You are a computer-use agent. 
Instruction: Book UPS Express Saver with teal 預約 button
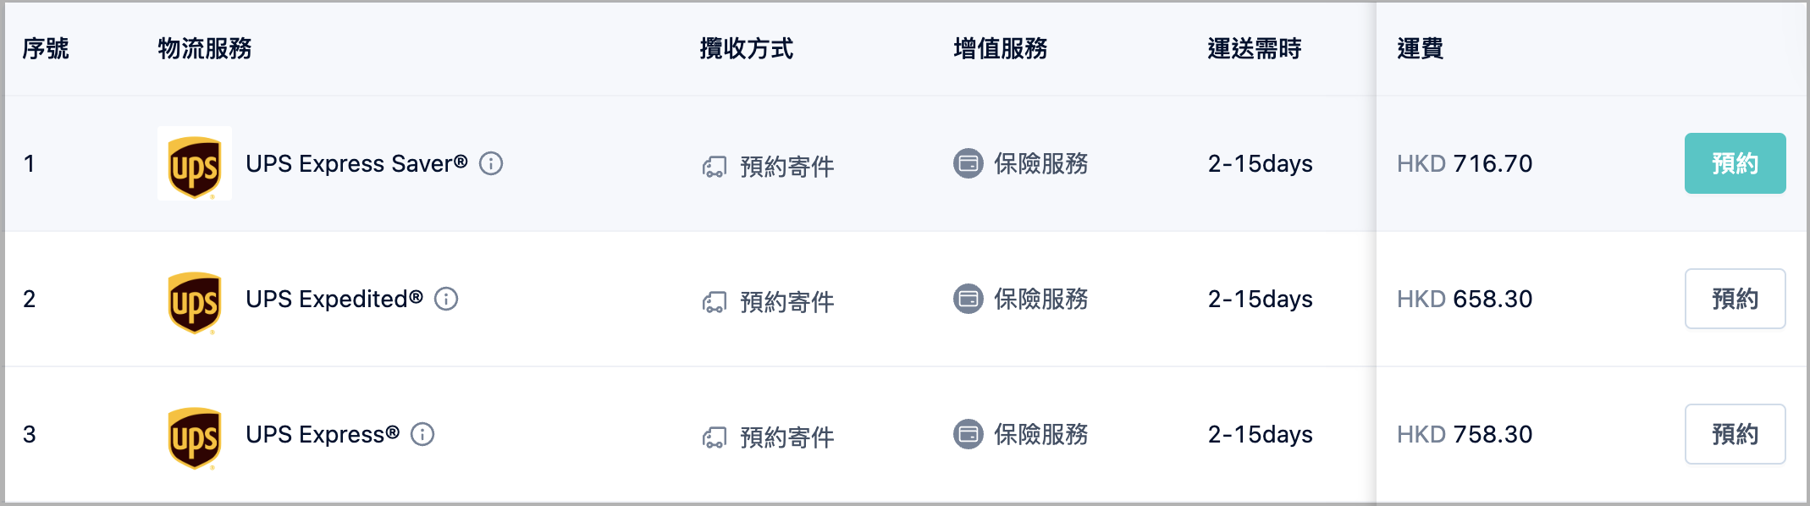(x=1735, y=163)
